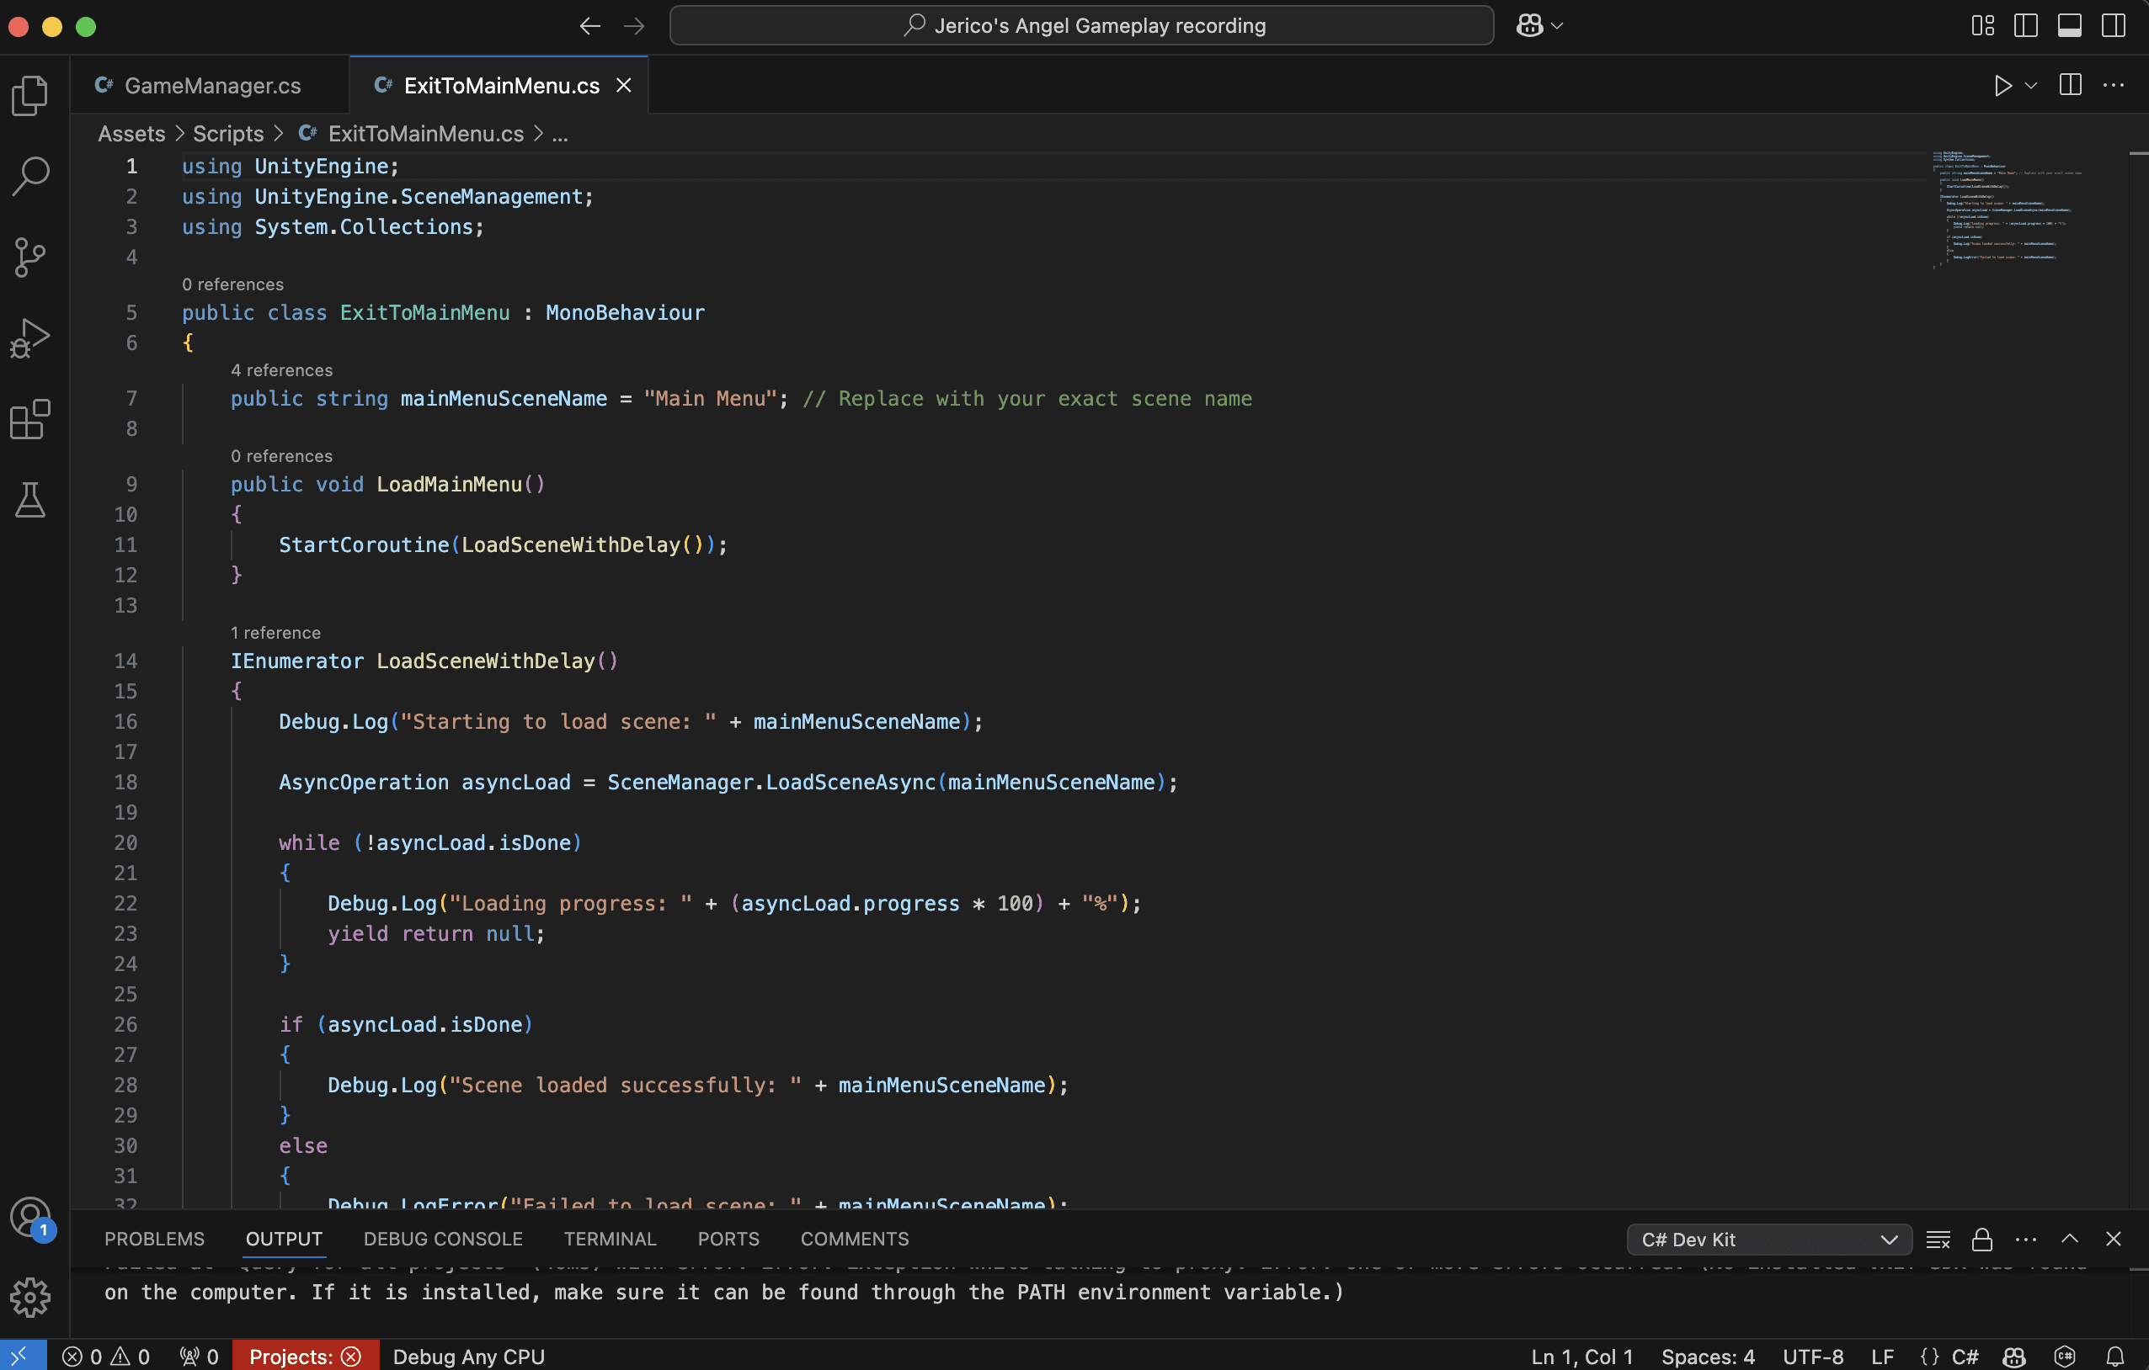Go forward in navigation history
The image size is (2149, 1370).
coord(633,26)
